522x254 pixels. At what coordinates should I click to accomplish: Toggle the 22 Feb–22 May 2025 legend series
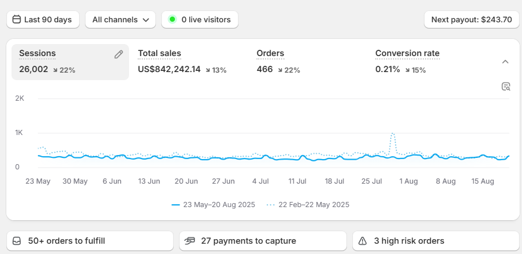coord(307,204)
